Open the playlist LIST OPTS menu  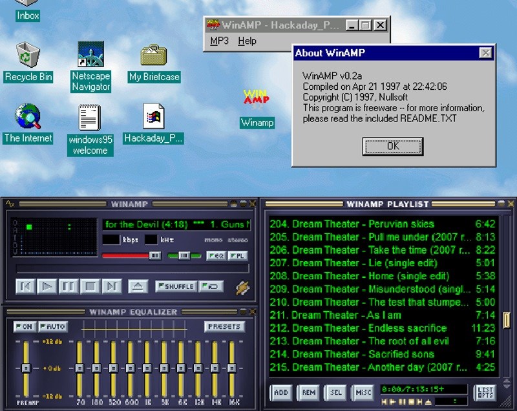pyautogui.click(x=485, y=392)
